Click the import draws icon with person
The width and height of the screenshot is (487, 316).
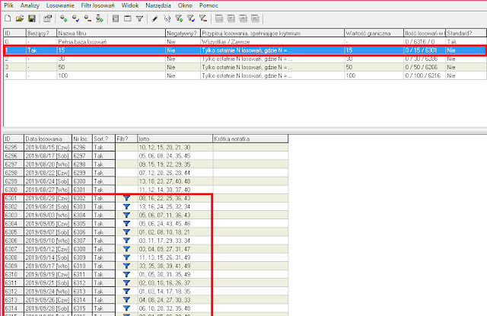pos(100,18)
